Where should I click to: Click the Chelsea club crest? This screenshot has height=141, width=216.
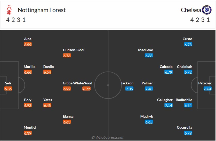click(206, 10)
